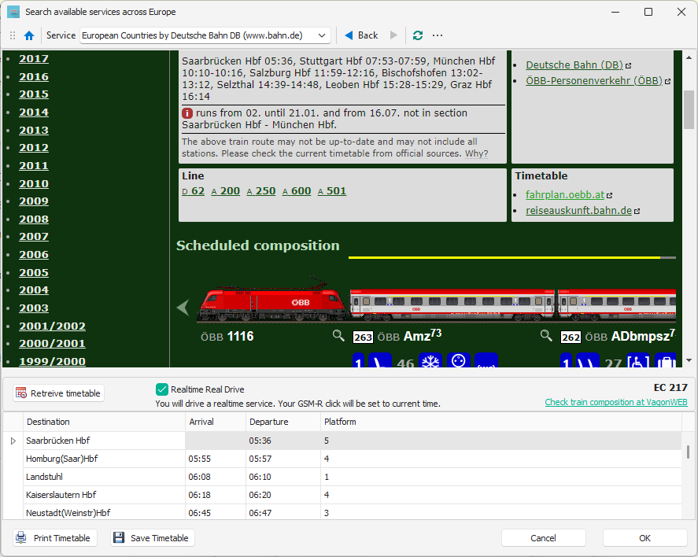The height and width of the screenshot is (557, 698).
Task: Open line A 600
Action: [297, 191]
